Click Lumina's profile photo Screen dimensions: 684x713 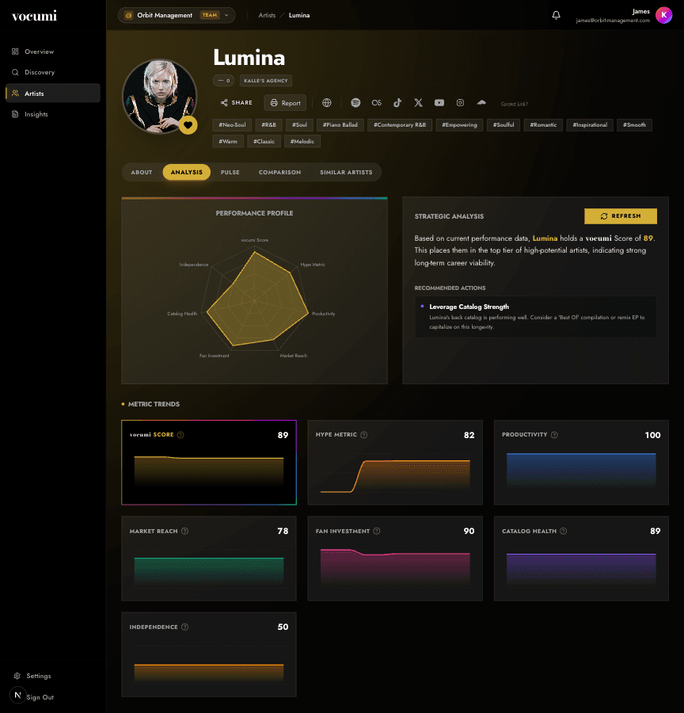[x=159, y=96]
